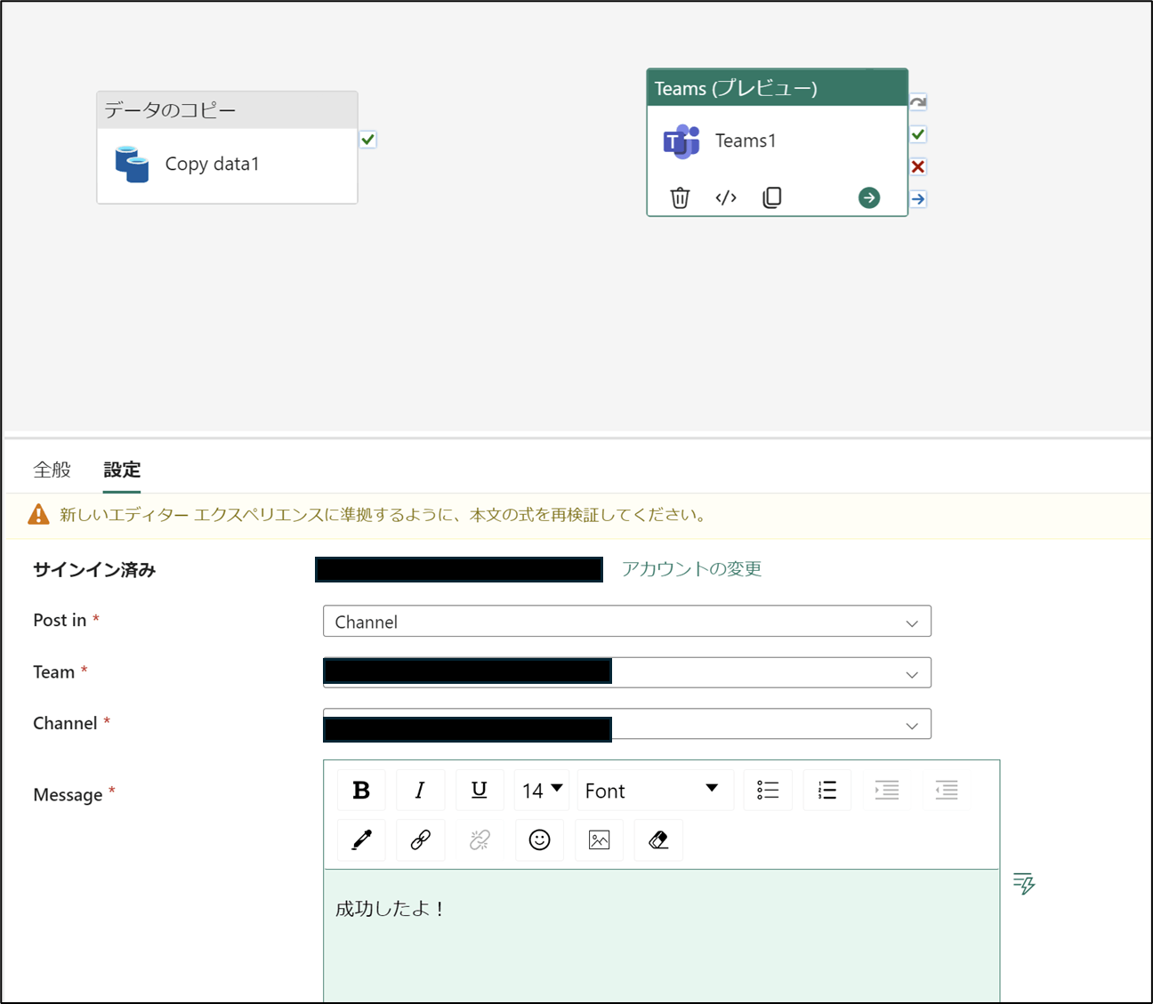Pick the highlight color pen tool

click(x=361, y=839)
